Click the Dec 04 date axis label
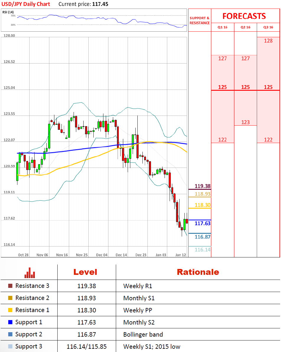Screen dimensions: 281x352 102,255
